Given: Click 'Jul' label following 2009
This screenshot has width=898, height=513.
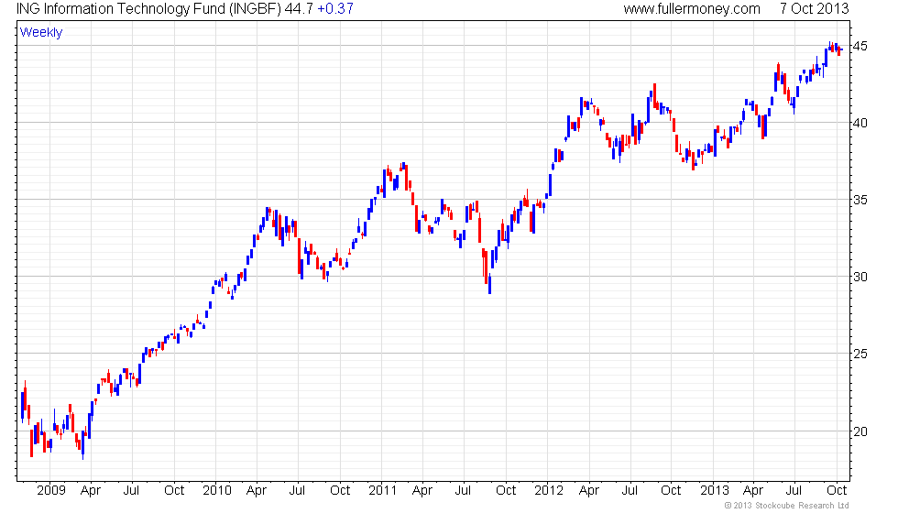Looking at the screenshot, I should click(x=131, y=491).
